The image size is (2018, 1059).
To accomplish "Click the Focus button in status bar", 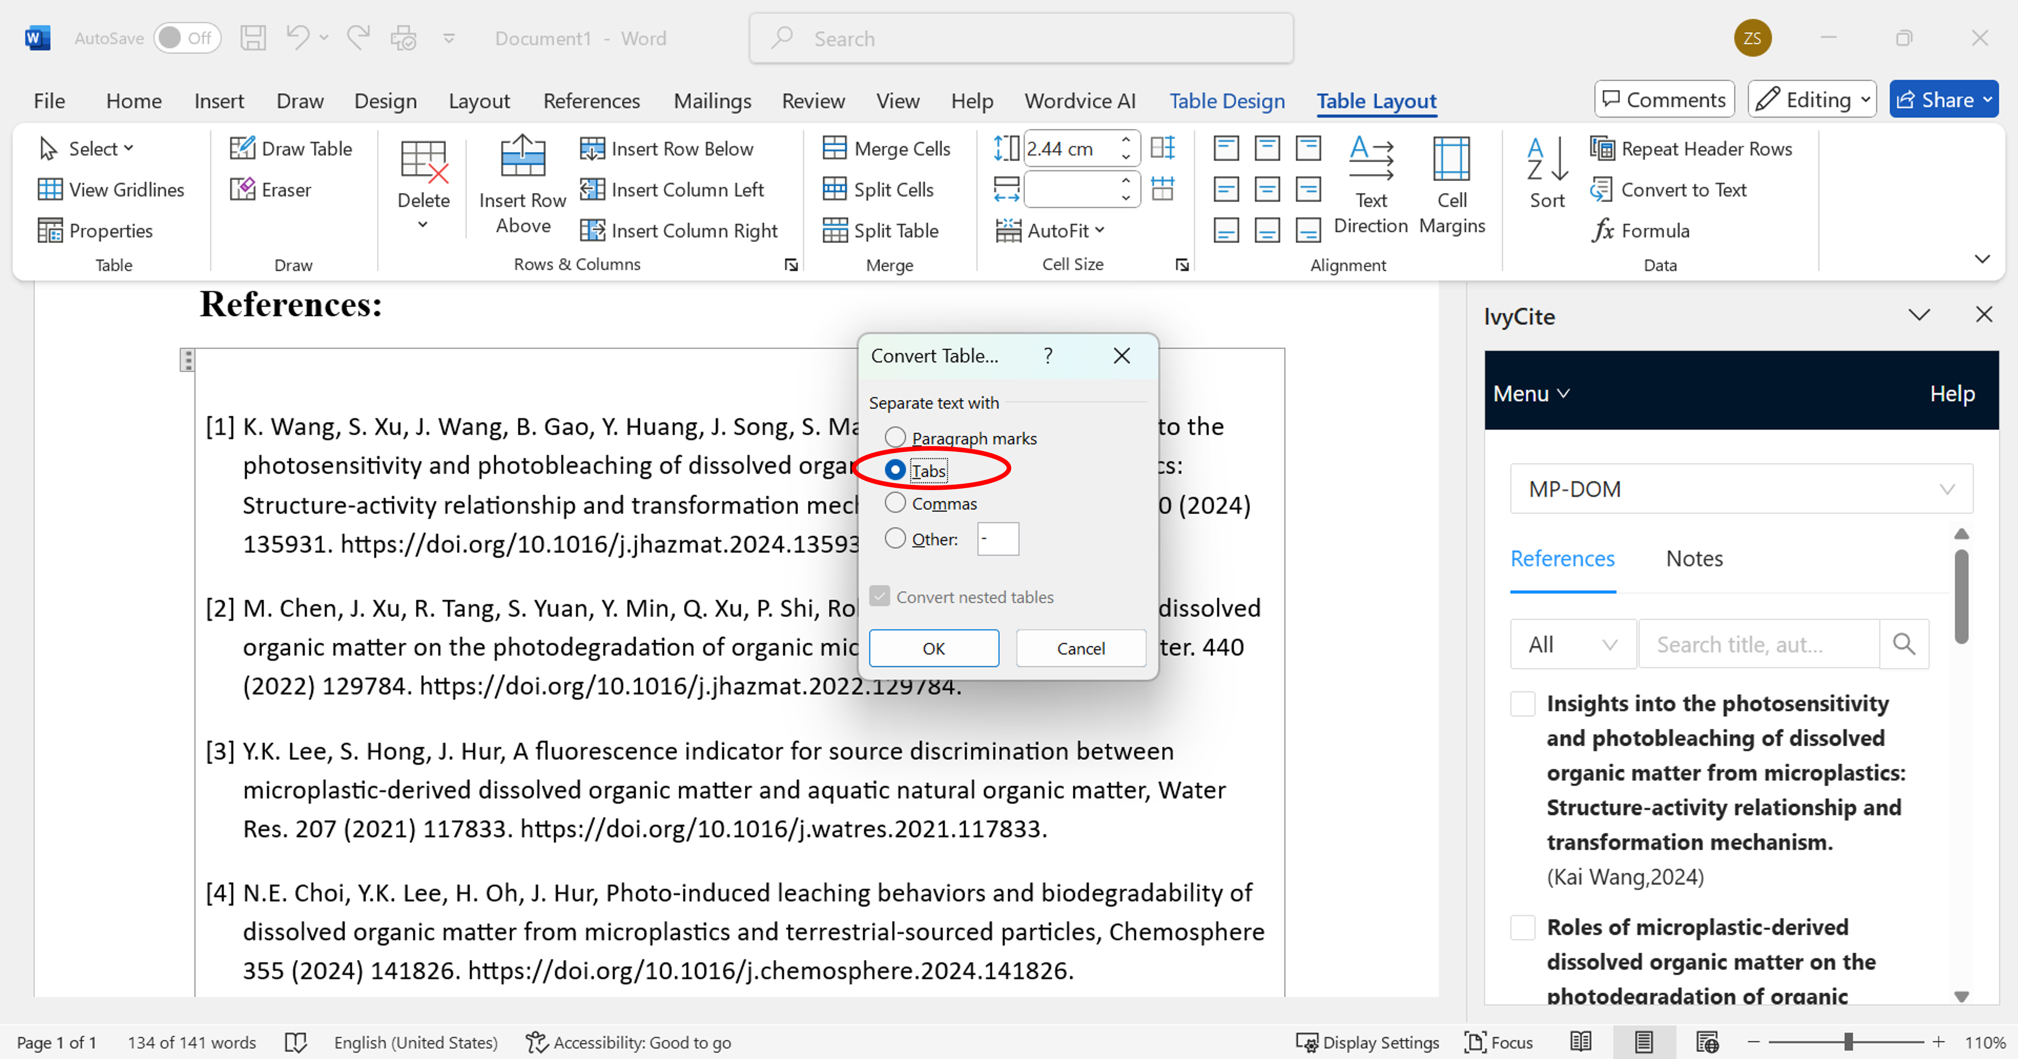I will [1499, 1042].
